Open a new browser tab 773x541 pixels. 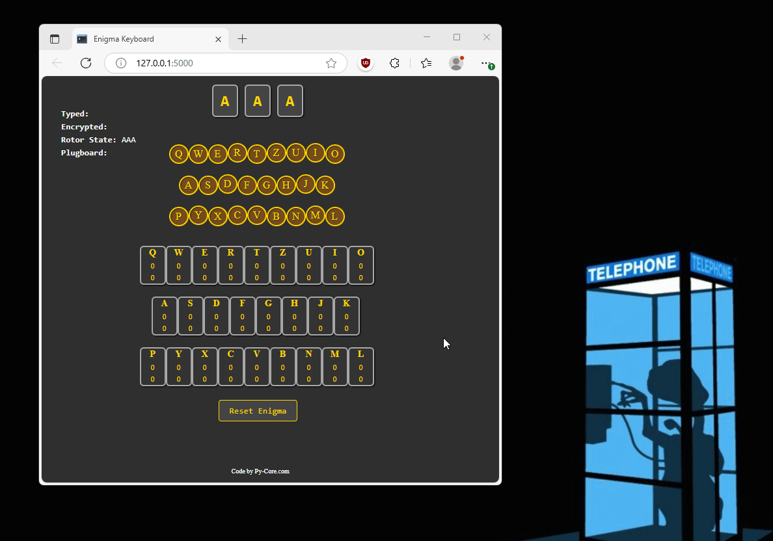tap(242, 38)
